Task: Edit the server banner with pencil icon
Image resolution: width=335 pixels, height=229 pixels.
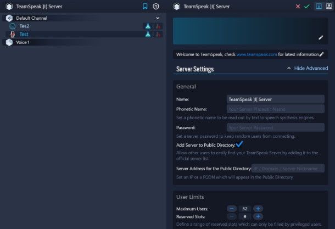Action: click(x=321, y=37)
